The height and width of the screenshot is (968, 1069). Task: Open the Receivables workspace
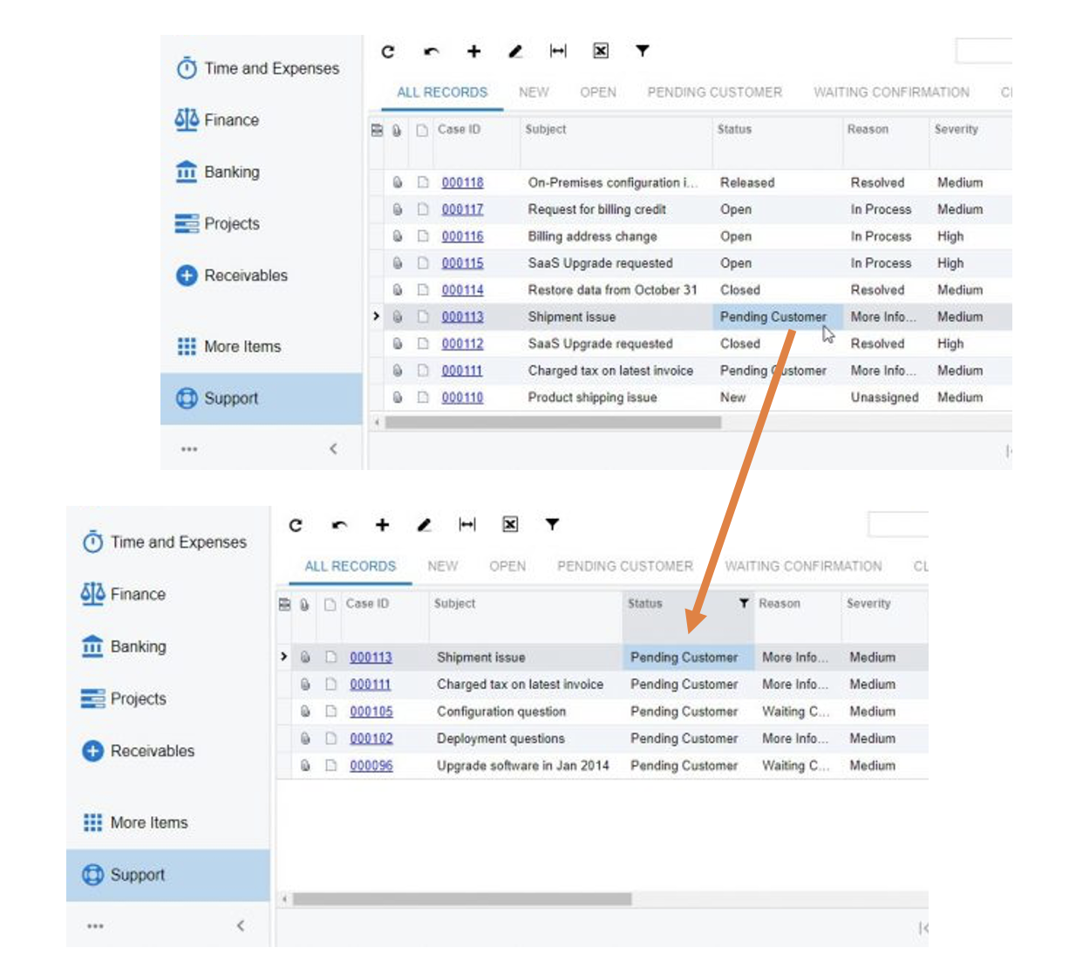point(187,276)
